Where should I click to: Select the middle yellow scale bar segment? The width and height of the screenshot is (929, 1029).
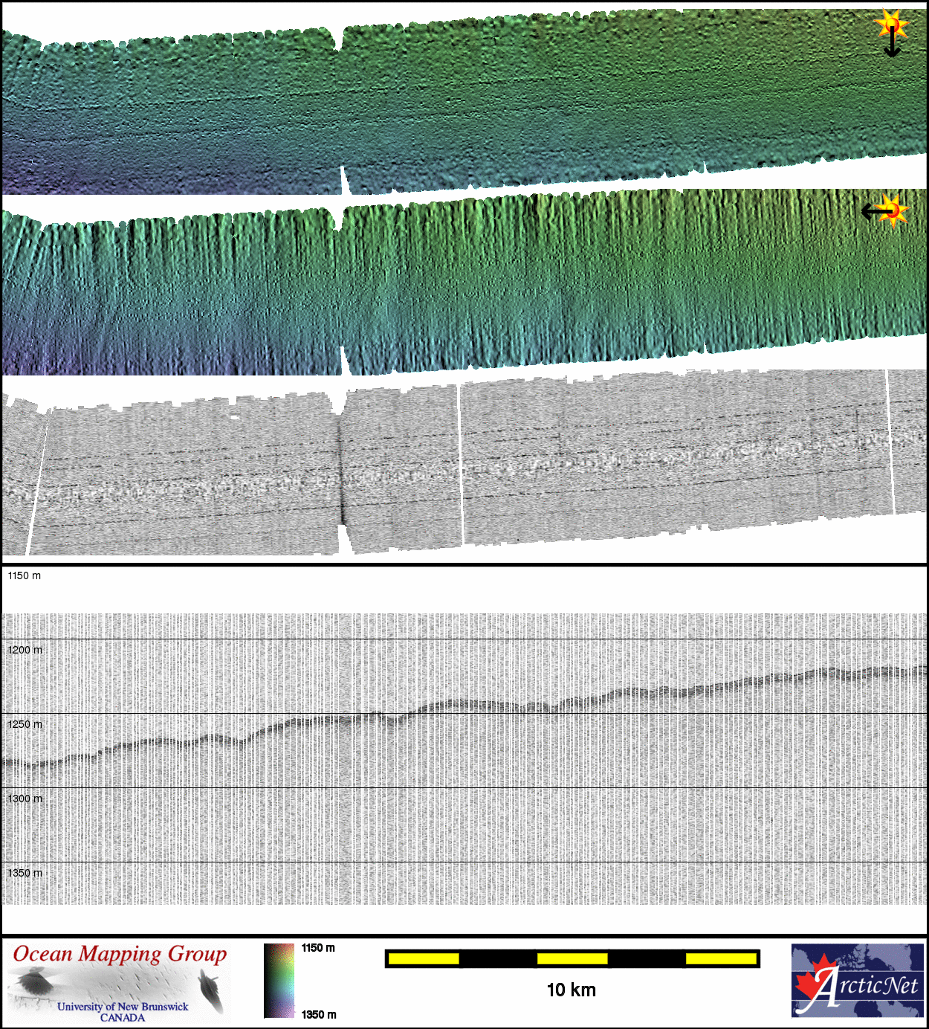pos(572,959)
